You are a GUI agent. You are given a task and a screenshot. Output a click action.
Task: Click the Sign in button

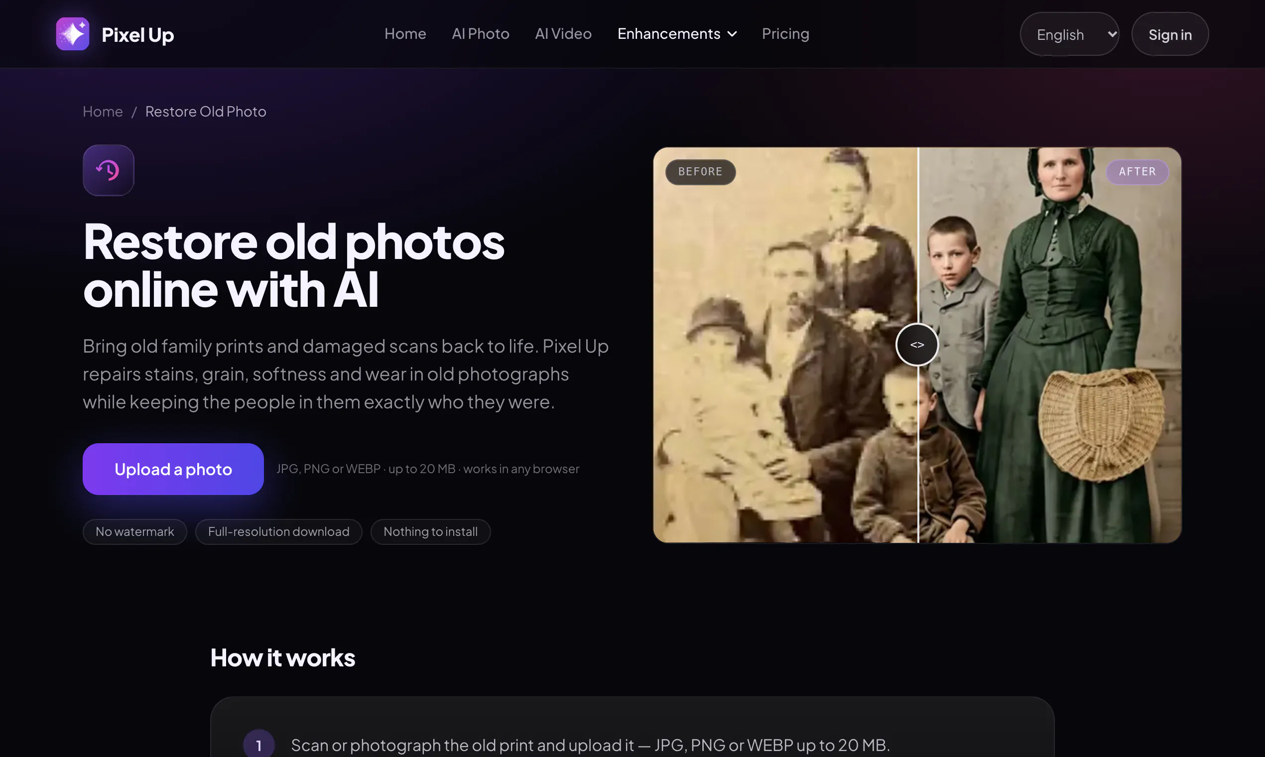pos(1169,34)
